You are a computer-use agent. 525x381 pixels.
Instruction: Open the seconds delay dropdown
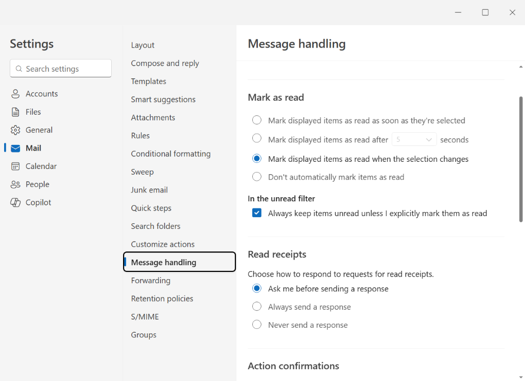[x=414, y=139]
